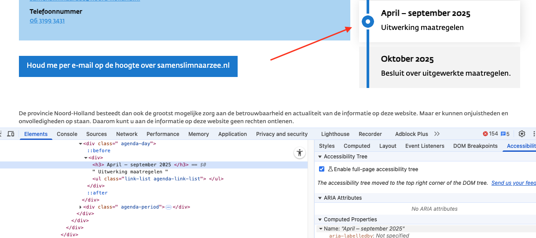Toggle Enable full-page accessibility tree checkbox
Screen dimensions: 536x238
tap(322, 169)
